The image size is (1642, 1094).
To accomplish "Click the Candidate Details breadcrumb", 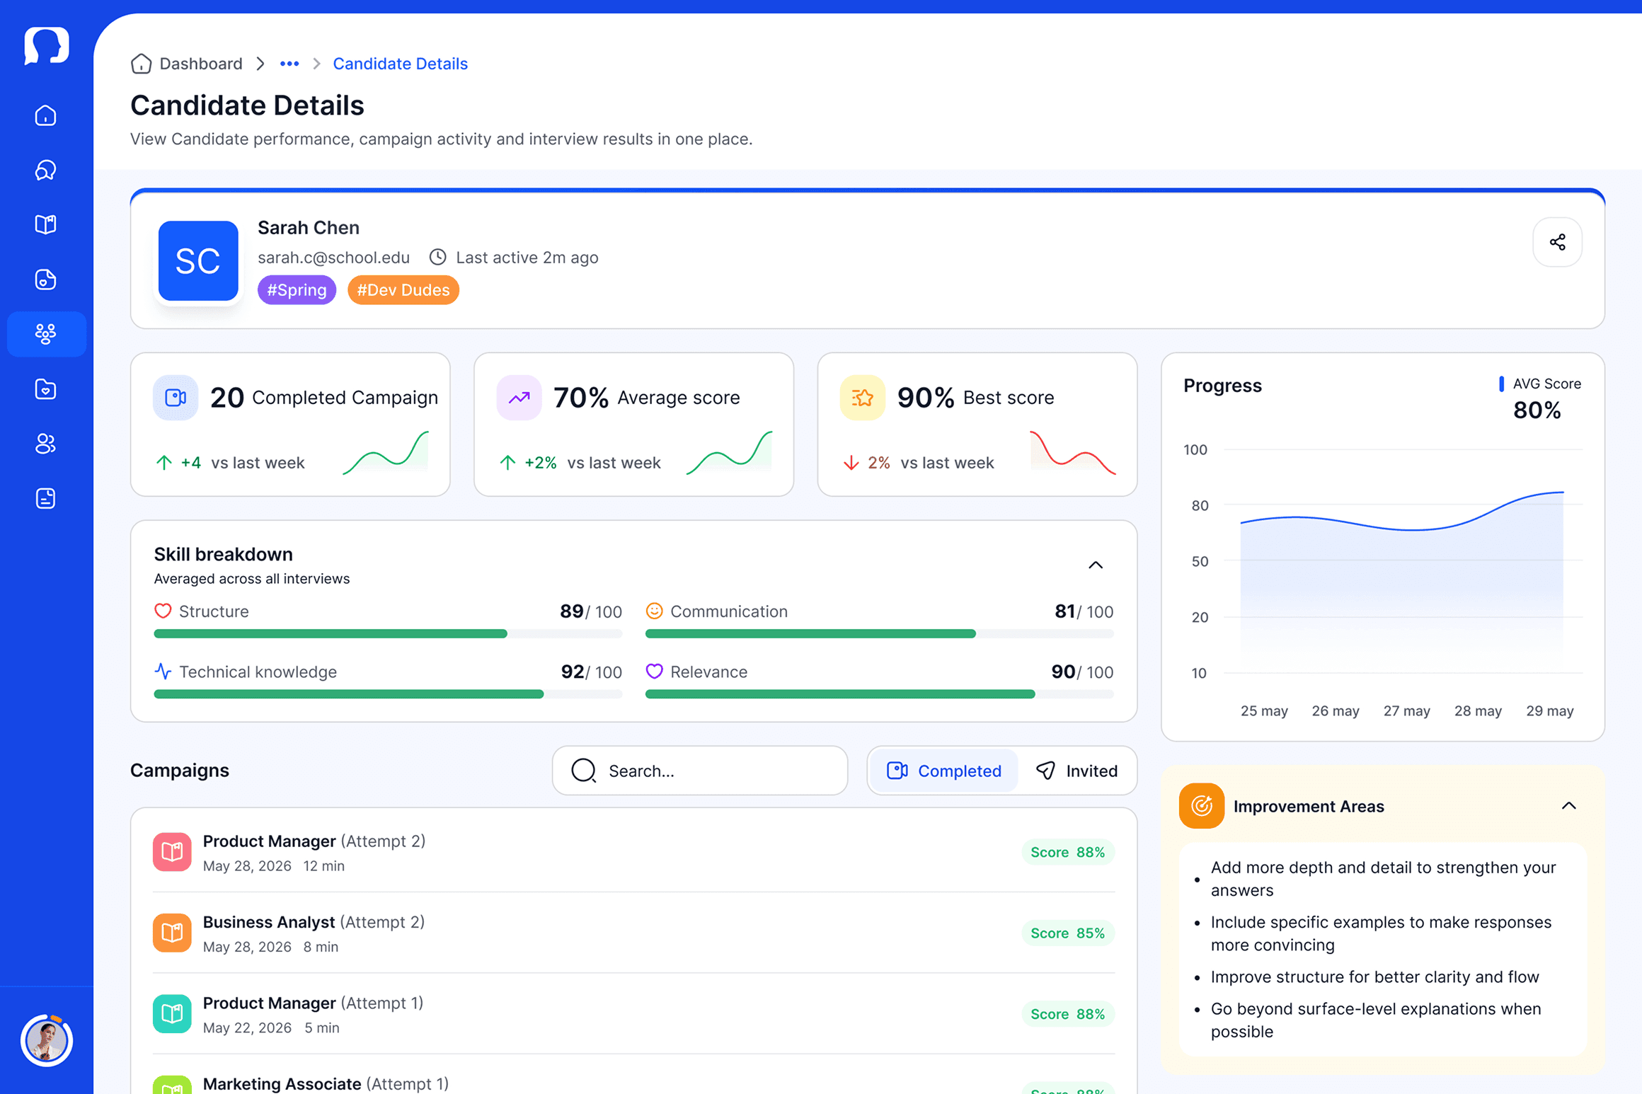I will click(400, 64).
